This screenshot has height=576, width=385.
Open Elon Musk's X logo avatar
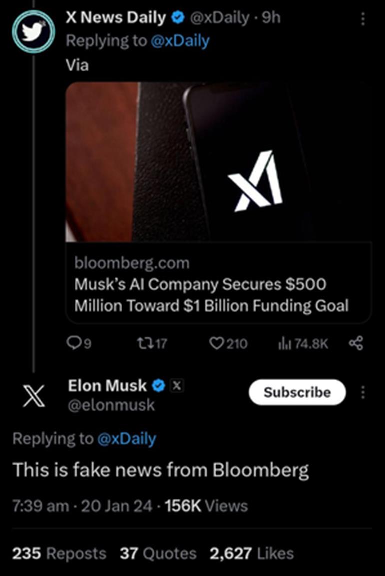tap(34, 396)
